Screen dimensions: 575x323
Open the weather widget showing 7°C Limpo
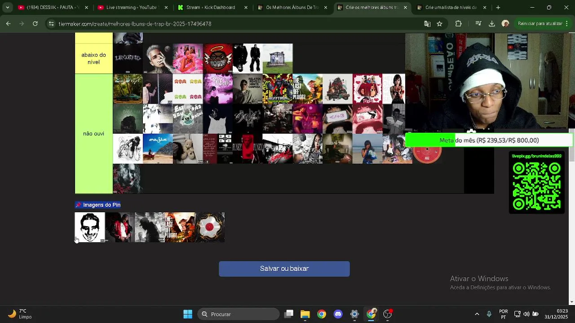coord(20,314)
